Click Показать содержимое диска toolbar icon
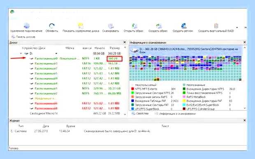 (x=81, y=26)
